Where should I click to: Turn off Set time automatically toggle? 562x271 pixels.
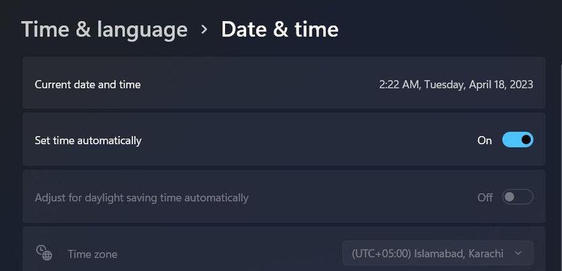pyautogui.click(x=517, y=140)
